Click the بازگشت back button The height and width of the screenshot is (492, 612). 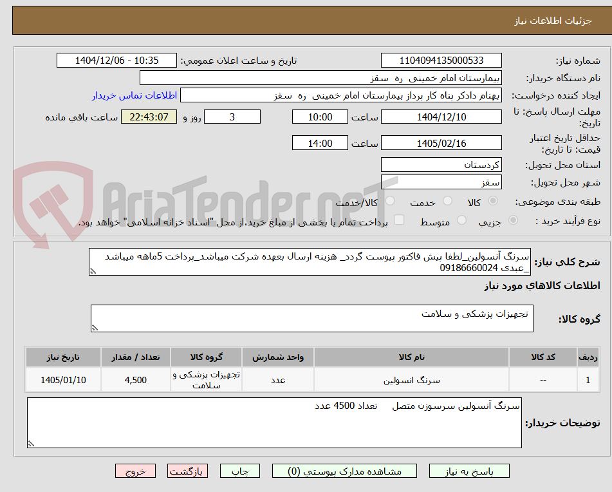187,471
